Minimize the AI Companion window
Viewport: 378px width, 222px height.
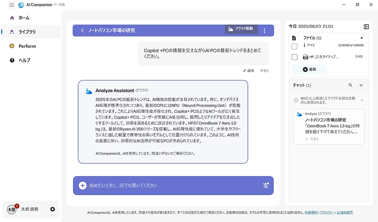pyautogui.click(x=344, y=5)
